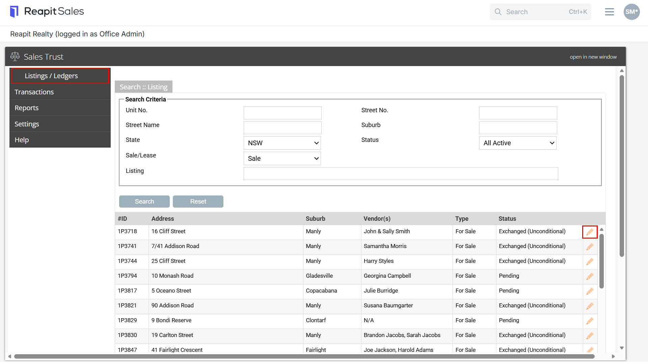Focus the Listing input field
648x364 pixels.
tap(401, 174)
